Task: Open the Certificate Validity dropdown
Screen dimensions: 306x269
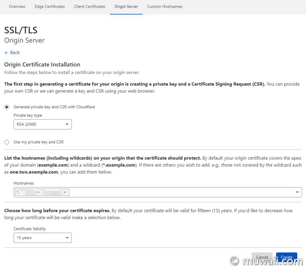Action: (x=42, y=238)
